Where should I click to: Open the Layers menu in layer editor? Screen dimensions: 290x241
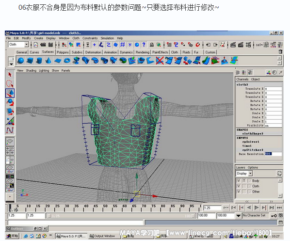[241, 167]
